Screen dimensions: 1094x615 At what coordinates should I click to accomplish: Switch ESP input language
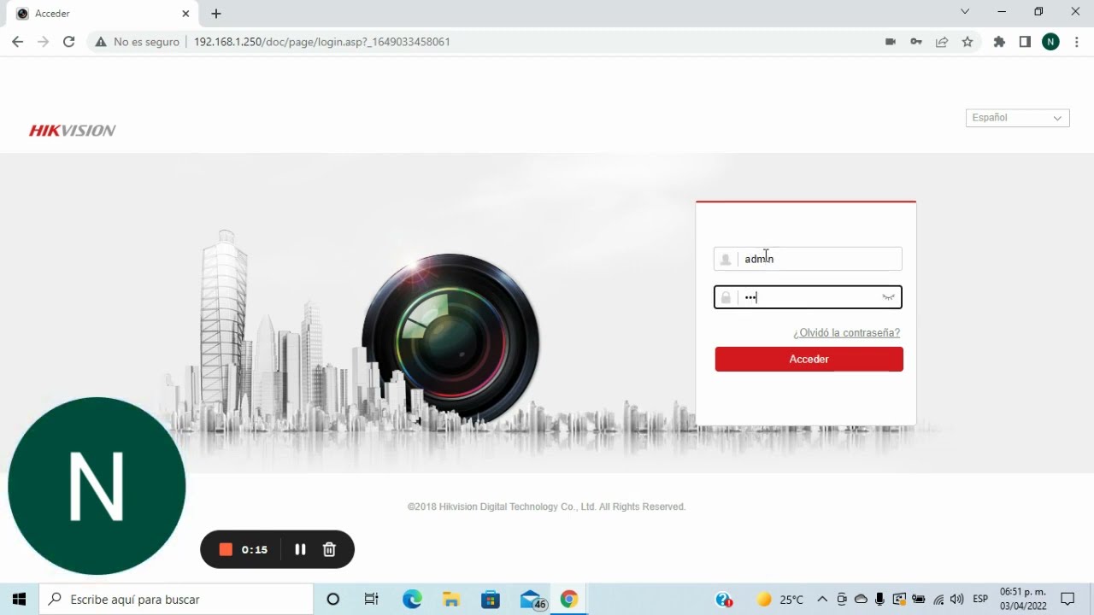(980, 600)
